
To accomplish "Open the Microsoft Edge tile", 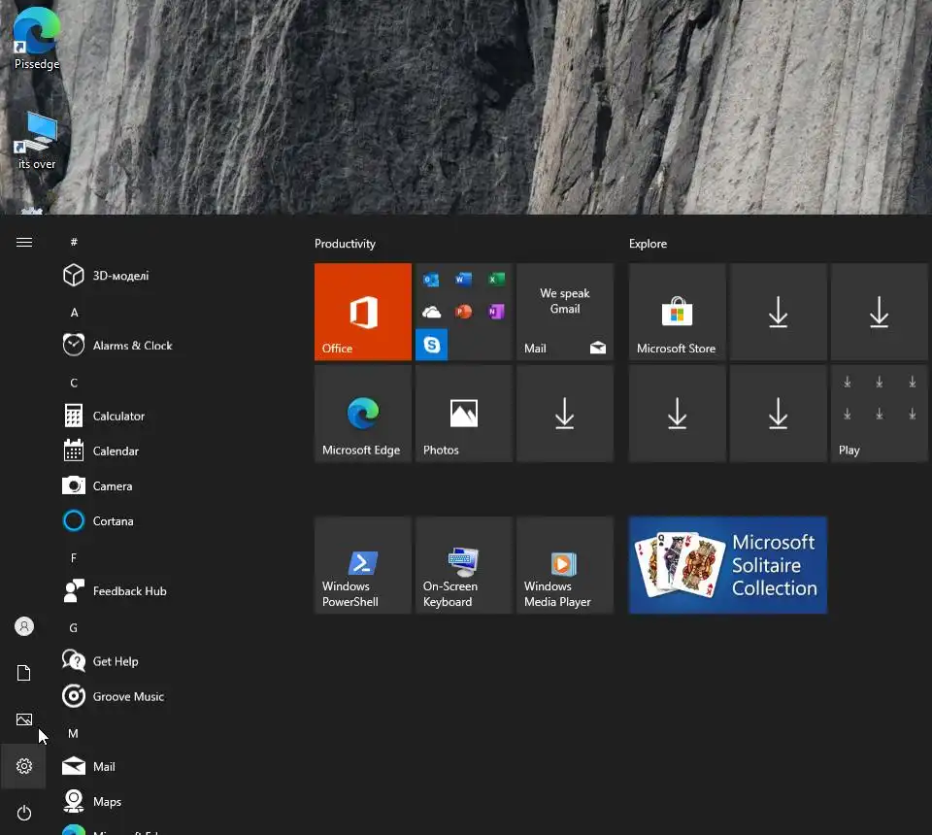I will click(x=362, y=414).
